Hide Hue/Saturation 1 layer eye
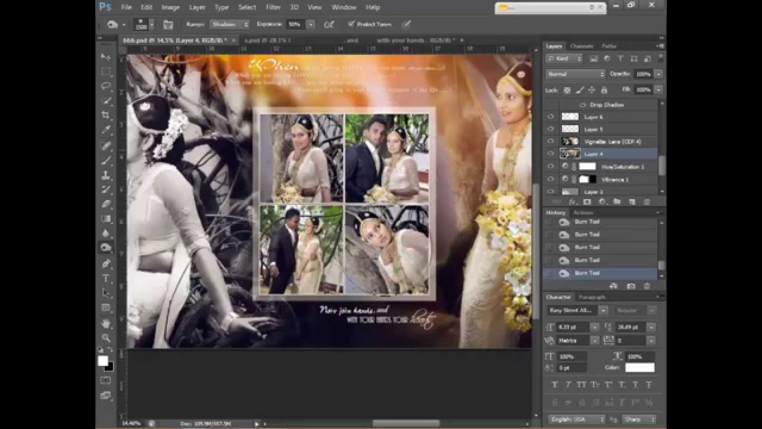The image size is (762, 429). tap(551, 167)
